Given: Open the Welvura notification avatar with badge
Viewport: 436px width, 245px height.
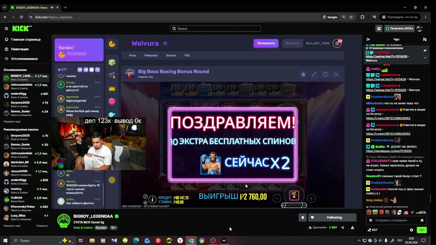Looking at the screenshot, I should pyautogui.click(x=337, y=43).
